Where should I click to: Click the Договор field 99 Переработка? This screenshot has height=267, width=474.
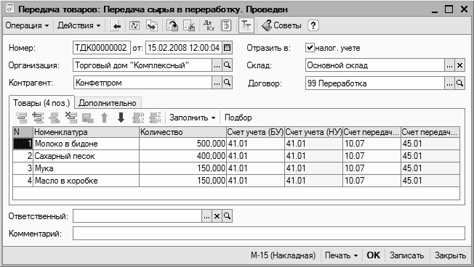click(375, 83)
